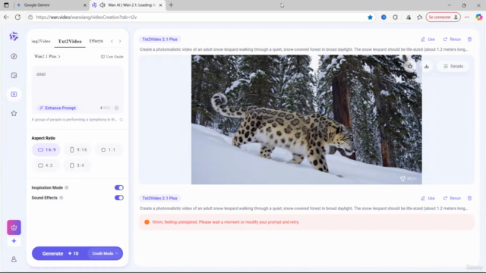Open browser settings three-dots menu
Viewport: 486px width, 273px height.
coord(467,17)
